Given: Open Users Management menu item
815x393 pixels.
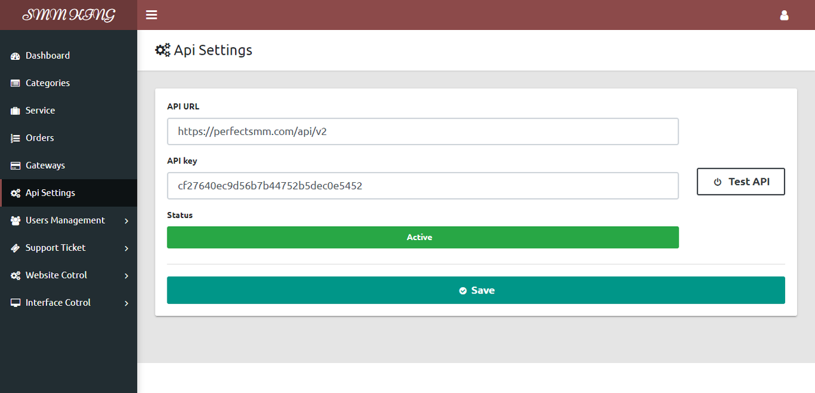Looking at the screenshot, I should click(68, 220).
